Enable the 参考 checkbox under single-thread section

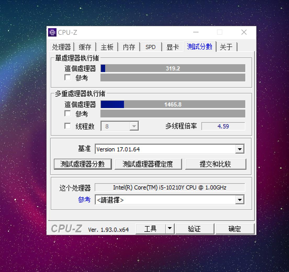(x=67, y=78)
